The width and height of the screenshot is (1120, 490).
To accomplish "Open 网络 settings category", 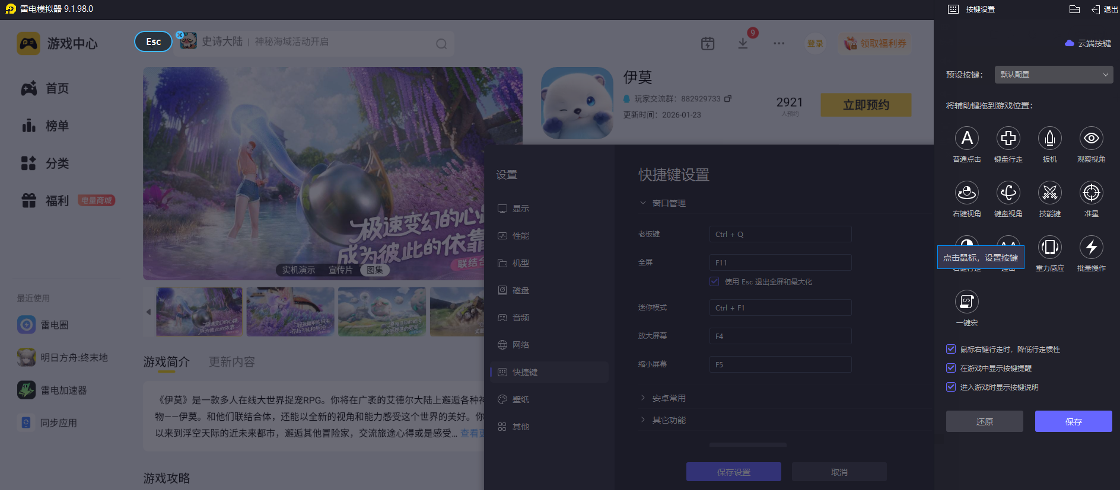I will [549, 345].
